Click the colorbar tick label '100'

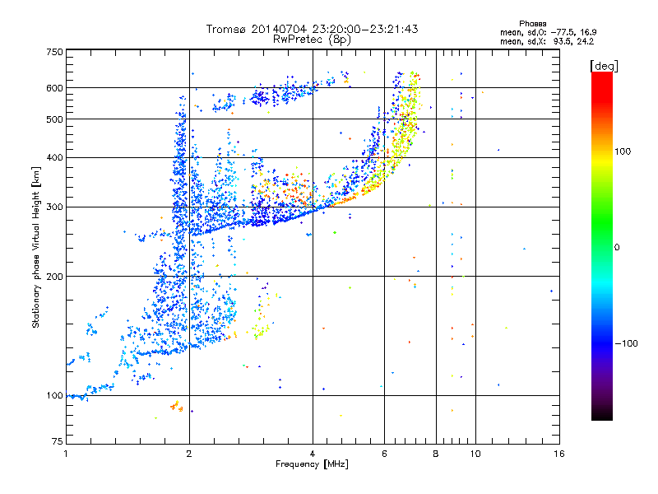623,151
